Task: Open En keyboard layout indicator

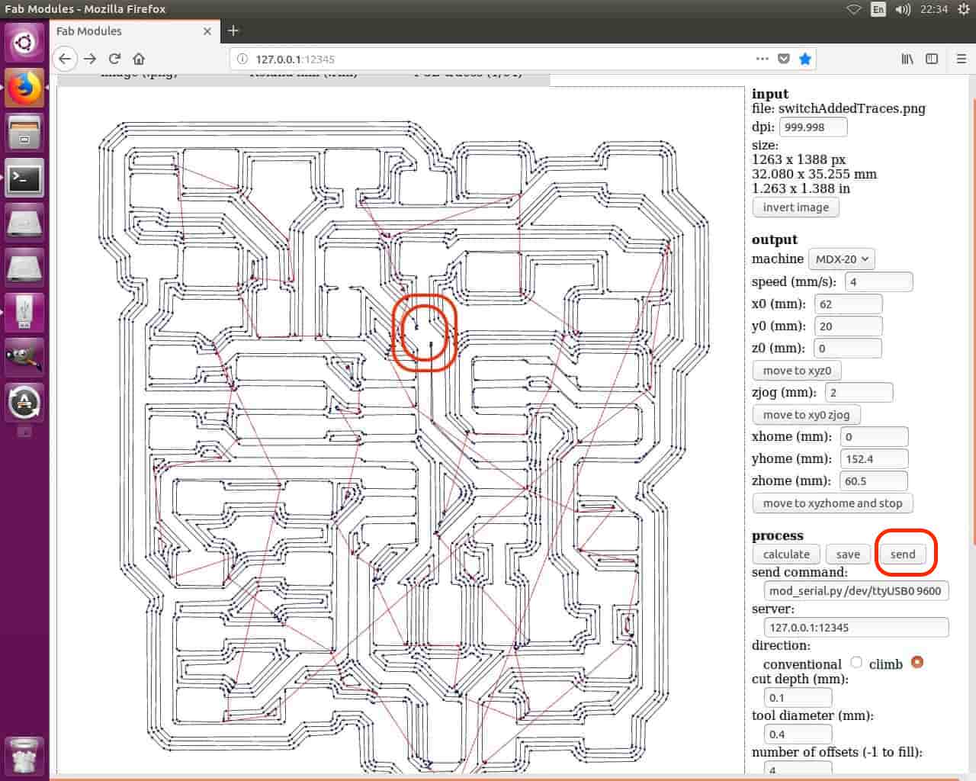Action: click(878, 9)
